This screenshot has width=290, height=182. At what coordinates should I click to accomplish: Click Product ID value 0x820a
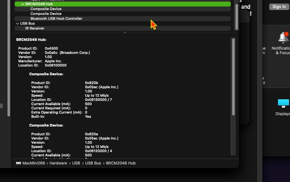point(91,134)
